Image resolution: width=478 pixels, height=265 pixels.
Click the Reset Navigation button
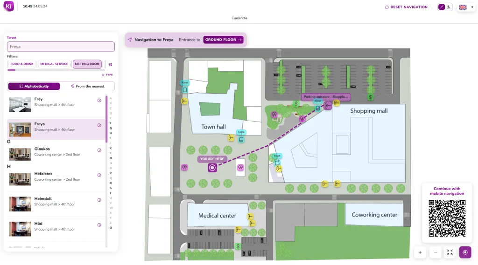[406, 7]
